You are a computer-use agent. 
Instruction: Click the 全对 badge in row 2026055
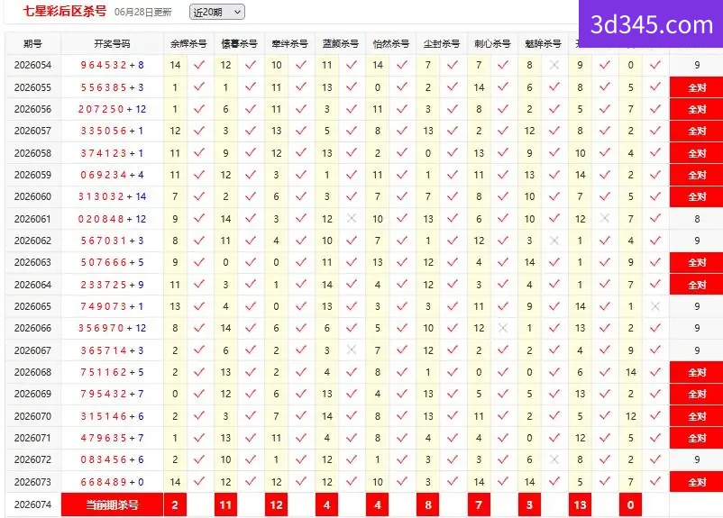(x=696, y=87)
